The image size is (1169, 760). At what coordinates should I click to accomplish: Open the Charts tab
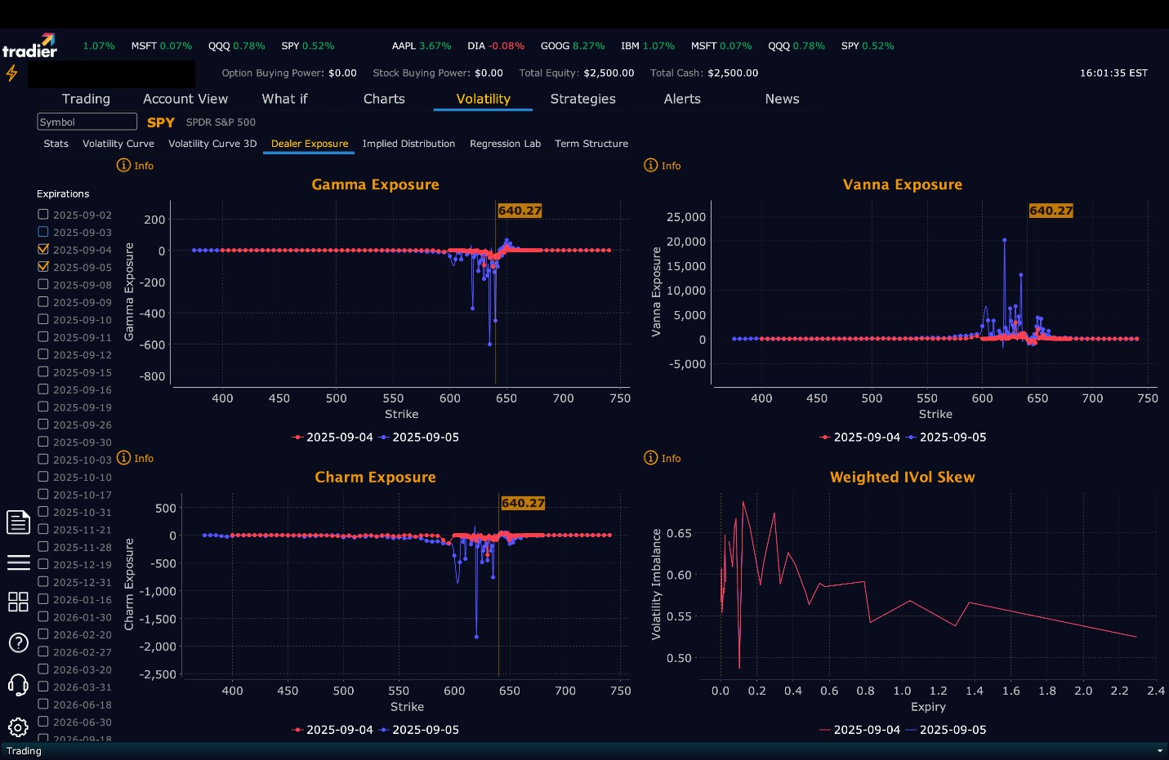(384, 99)
